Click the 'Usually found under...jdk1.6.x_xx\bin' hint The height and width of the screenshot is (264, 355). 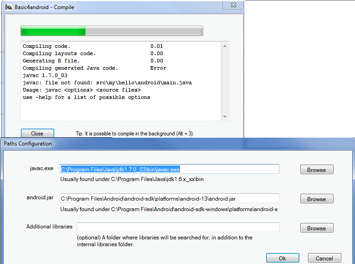[132, 179]
